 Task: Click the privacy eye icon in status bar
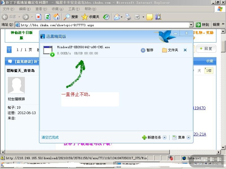pyautogui.click(x=171, y=158)
